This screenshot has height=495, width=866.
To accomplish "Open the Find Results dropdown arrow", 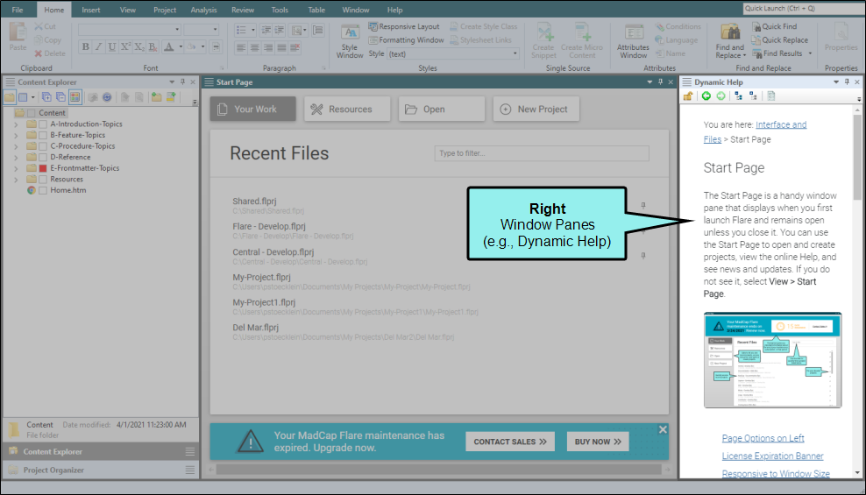I will (x=810, y=53).
